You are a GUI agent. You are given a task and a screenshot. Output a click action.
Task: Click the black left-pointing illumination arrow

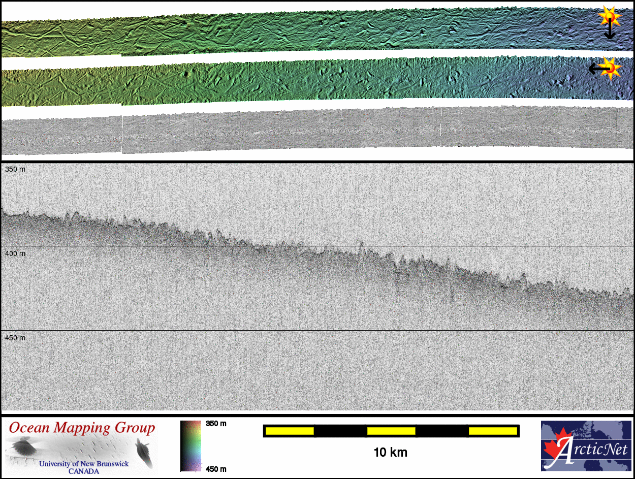(595, 68)
